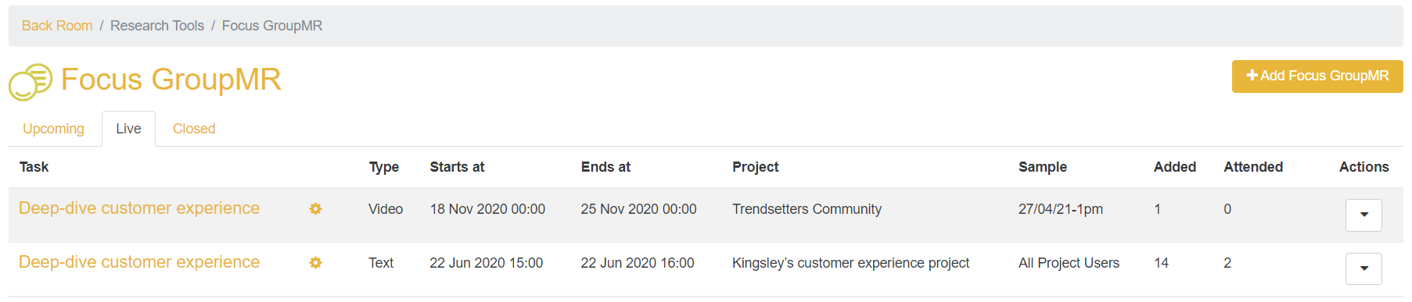Click the plus icon on Add Focus GroupMR
The image size is (1412, 302).
1252,76
